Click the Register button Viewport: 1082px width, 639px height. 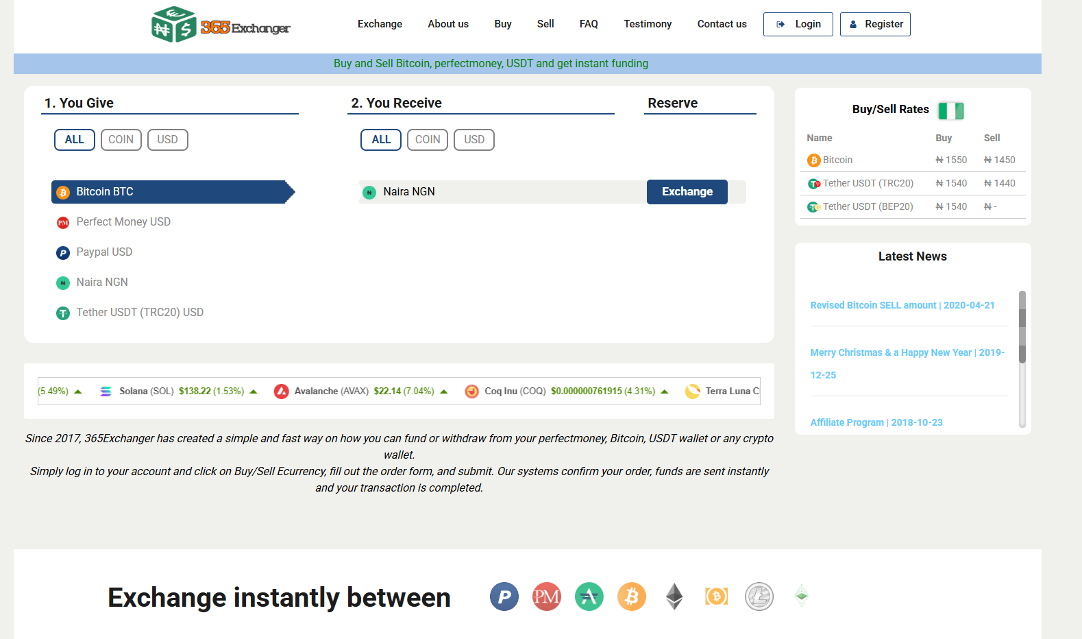[875, 24]
